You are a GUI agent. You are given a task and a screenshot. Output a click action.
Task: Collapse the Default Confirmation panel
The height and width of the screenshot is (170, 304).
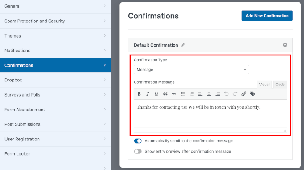[285, 45]
